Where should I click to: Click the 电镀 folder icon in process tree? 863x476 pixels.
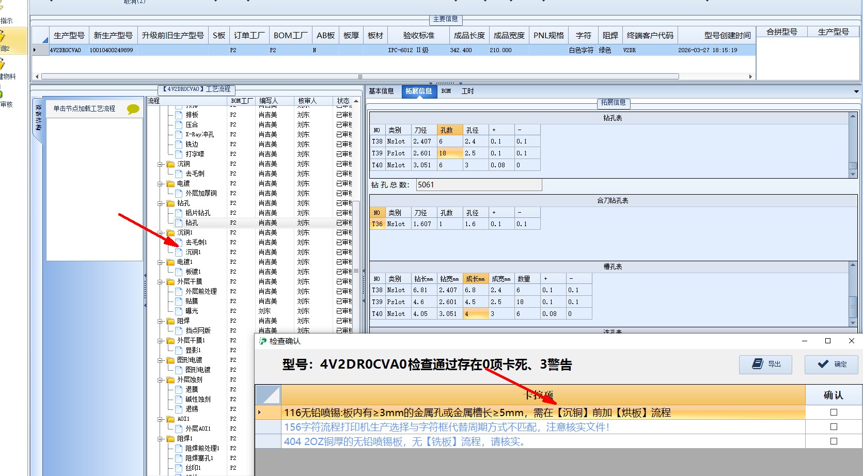coord(170,184)
